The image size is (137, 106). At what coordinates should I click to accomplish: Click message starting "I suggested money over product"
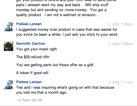tap(67, 32)
